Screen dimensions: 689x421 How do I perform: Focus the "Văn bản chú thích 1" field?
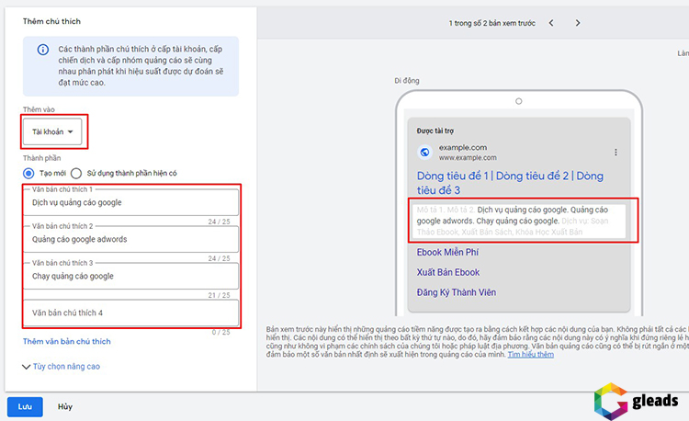[133, 202]
